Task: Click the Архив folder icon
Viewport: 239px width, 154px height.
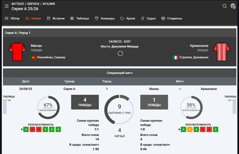Action: coord(122,18)
